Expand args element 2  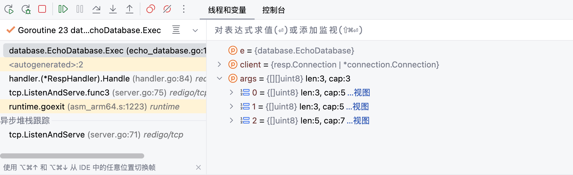pos(231,121)
